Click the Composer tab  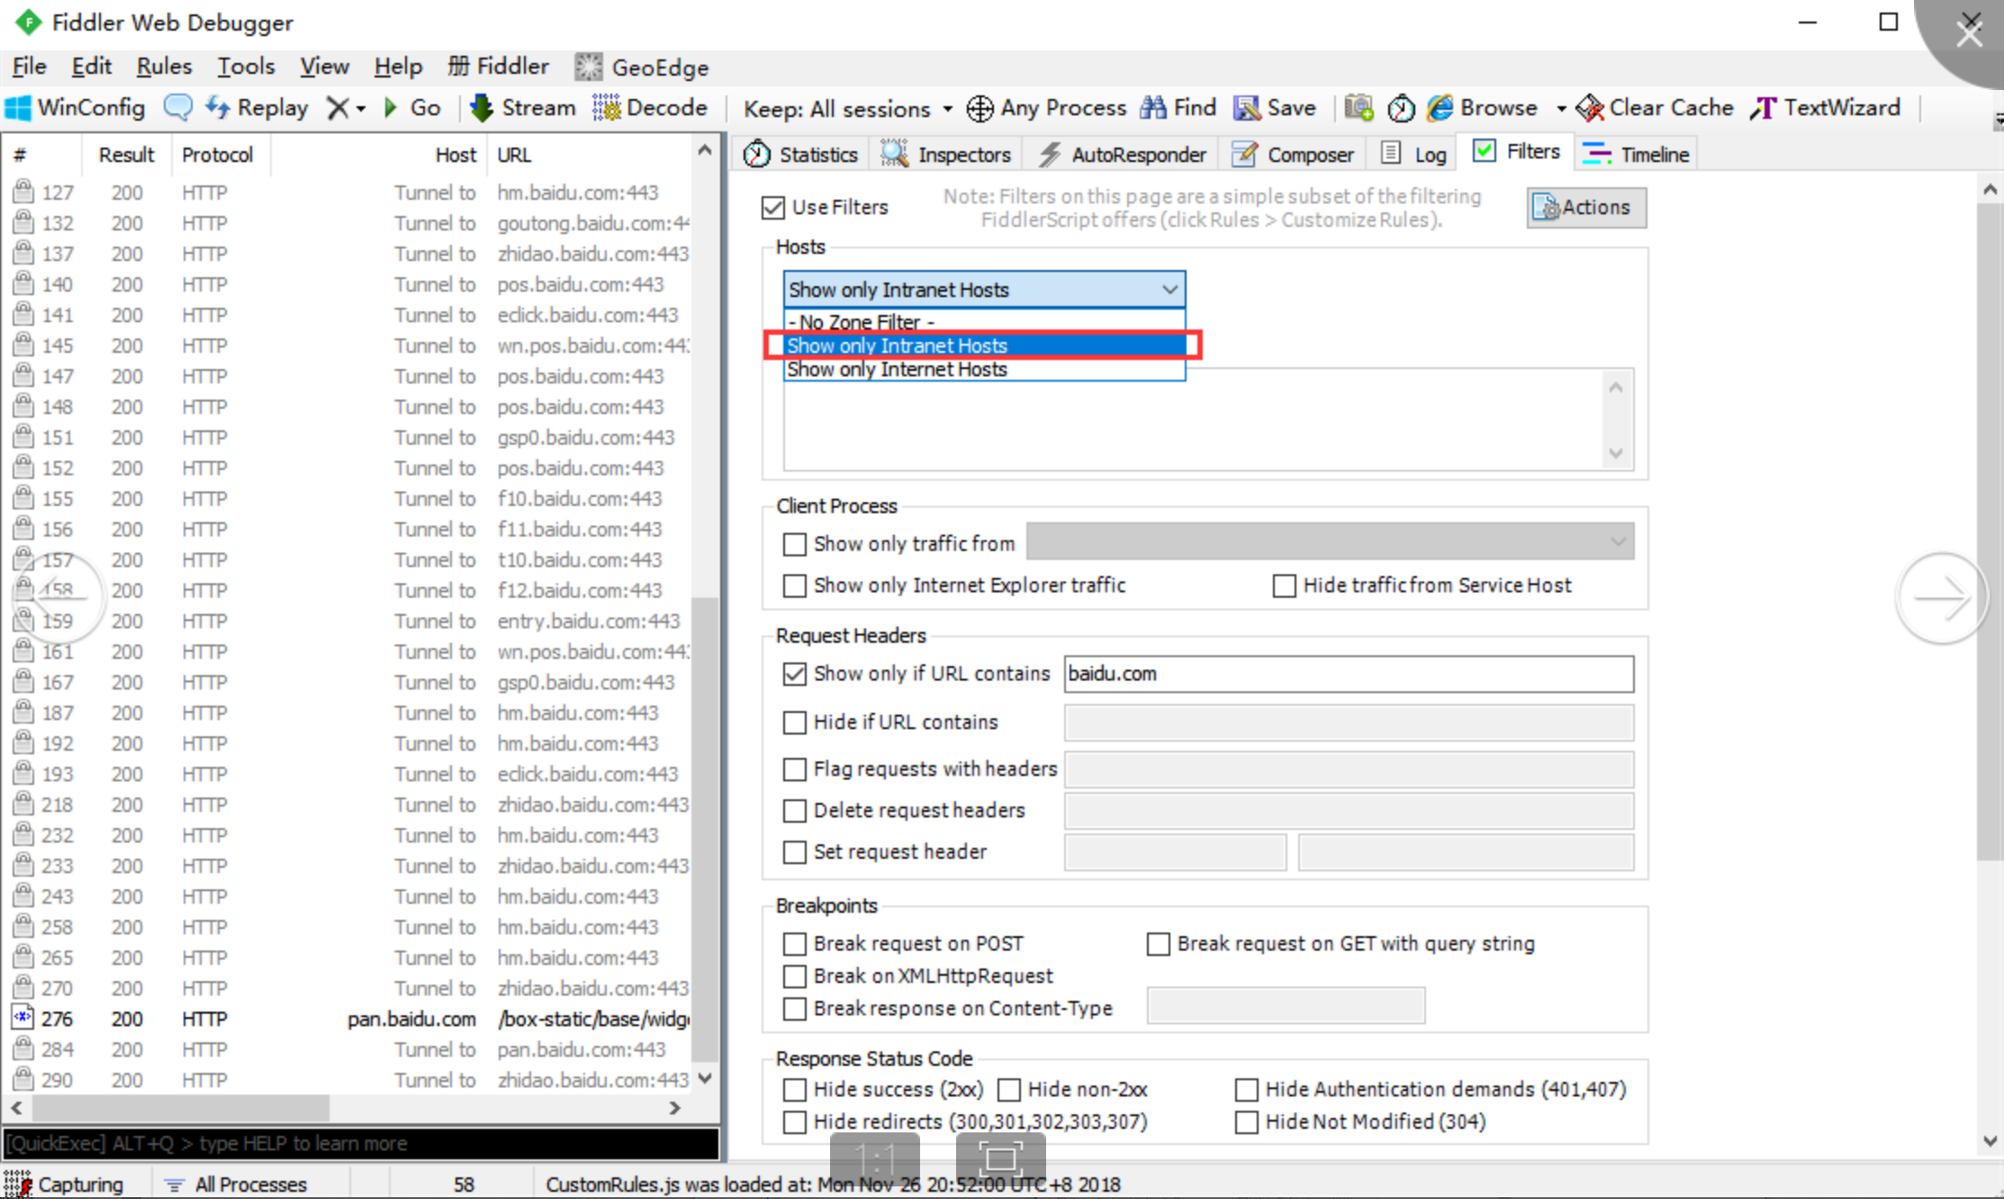[x=1293, y=154]
